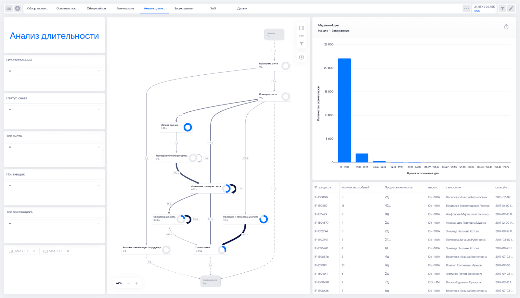Viewport: 520px width, 298px height.
Task: Click the back arrow button
Action: coord(18,8)
